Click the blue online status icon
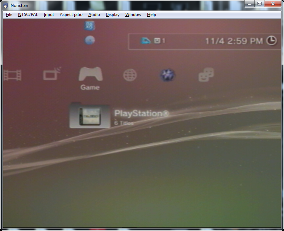 coord(146,41)
